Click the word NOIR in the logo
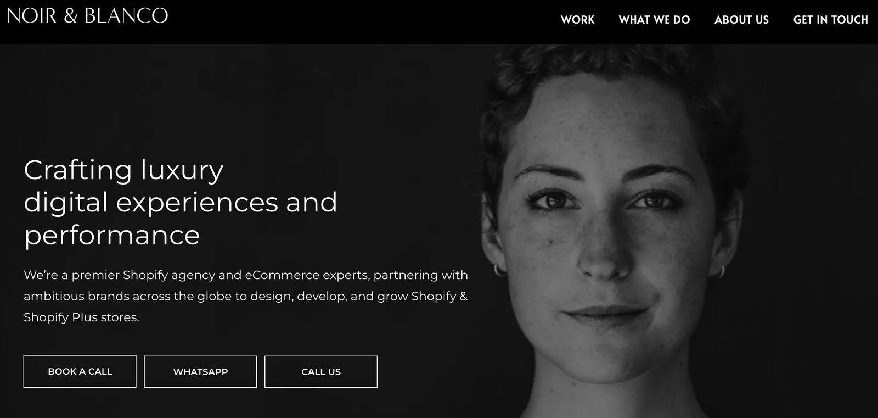Image resolution: width=878 pixels, height=418 pixels. click(x=32, y=16)
